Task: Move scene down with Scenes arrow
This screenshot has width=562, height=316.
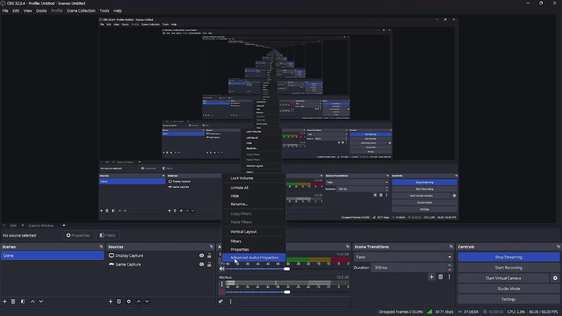Action: 41,302
